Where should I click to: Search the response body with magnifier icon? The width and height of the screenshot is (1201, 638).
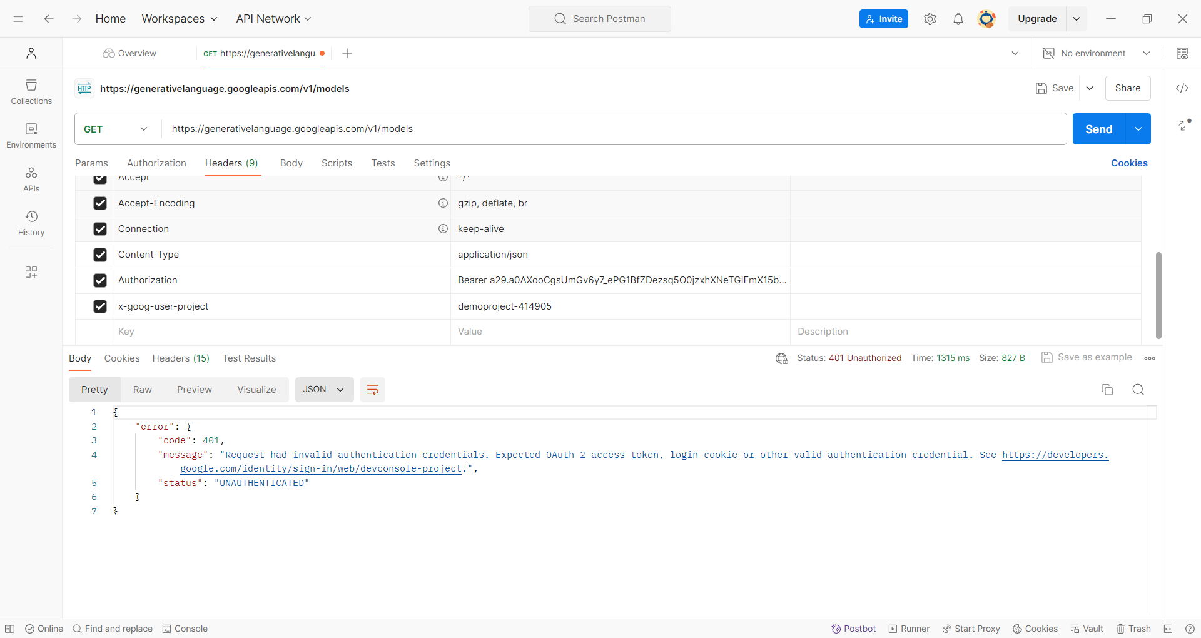[1138, 390]
